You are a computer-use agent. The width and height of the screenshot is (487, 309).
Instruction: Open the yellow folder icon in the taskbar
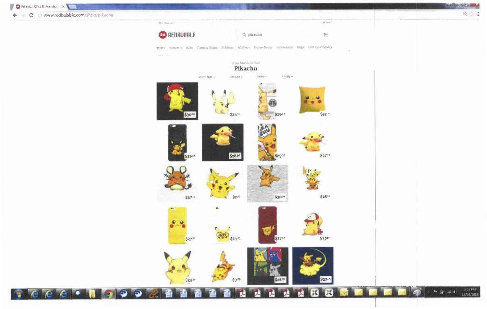92,294
